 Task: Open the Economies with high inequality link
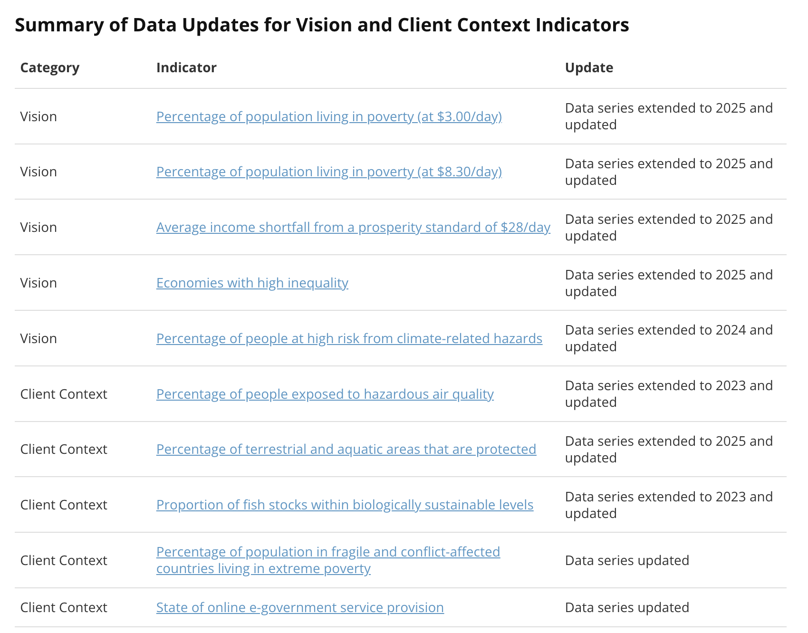tap(252, 283)
